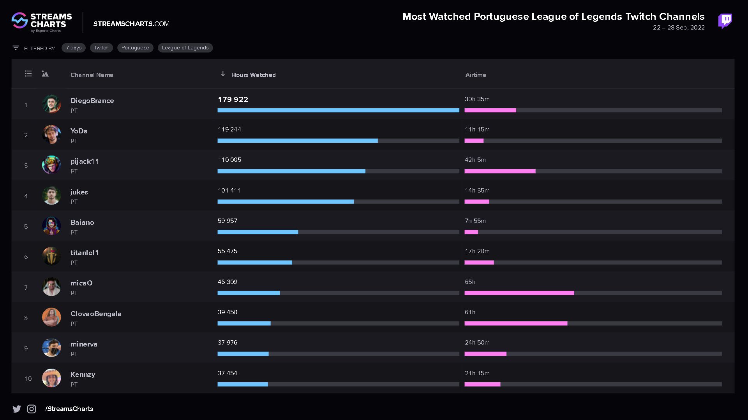Select the Channel Name column header
748x420 pixels.
coord(92,74)
